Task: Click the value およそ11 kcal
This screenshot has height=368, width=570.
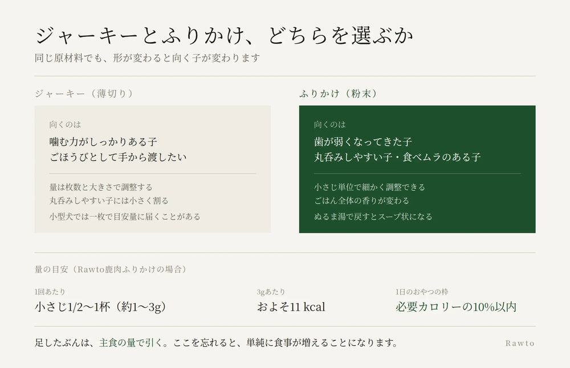Action: (291, 307)
